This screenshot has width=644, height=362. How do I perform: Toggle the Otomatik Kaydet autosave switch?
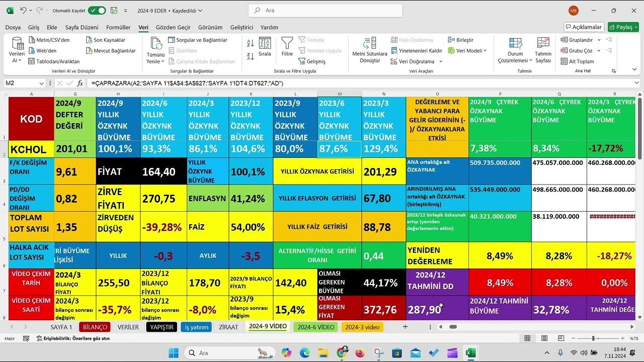coord(97,10)
